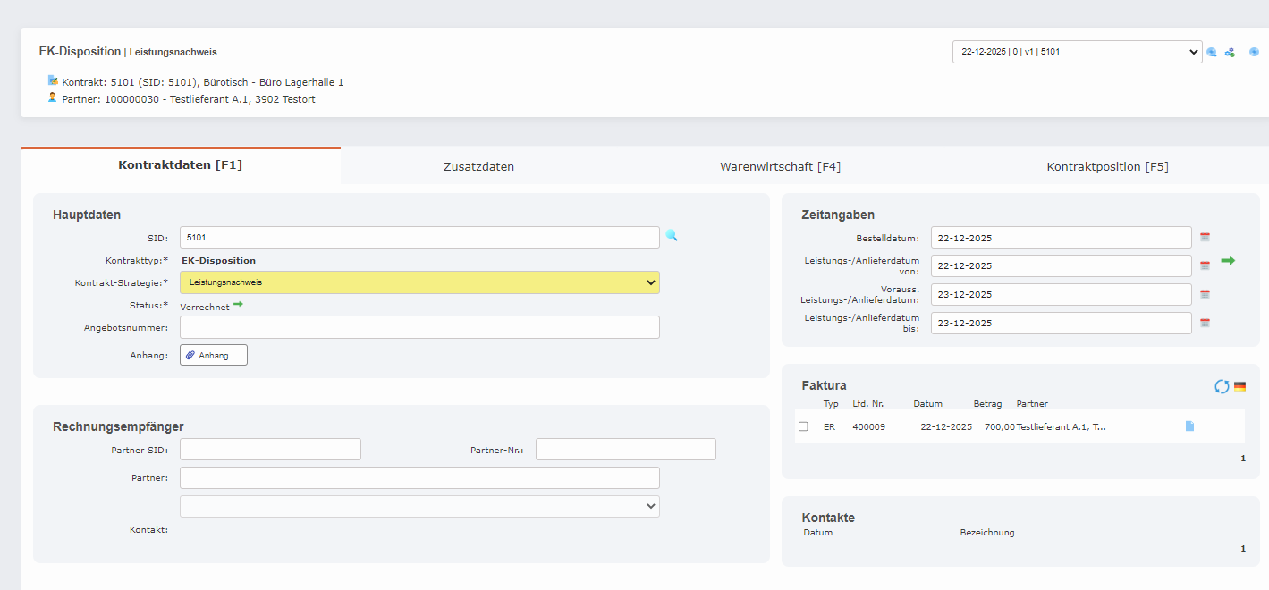Open calendar for Leistungs-/Anlieferdatum bis
Image resolution: width=1269 pixels, height=590 pixels.
point(1205,324)
